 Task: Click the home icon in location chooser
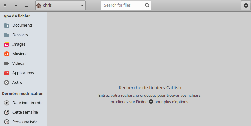[39, 6]
